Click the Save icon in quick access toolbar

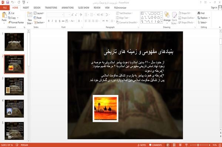(8, 3)
